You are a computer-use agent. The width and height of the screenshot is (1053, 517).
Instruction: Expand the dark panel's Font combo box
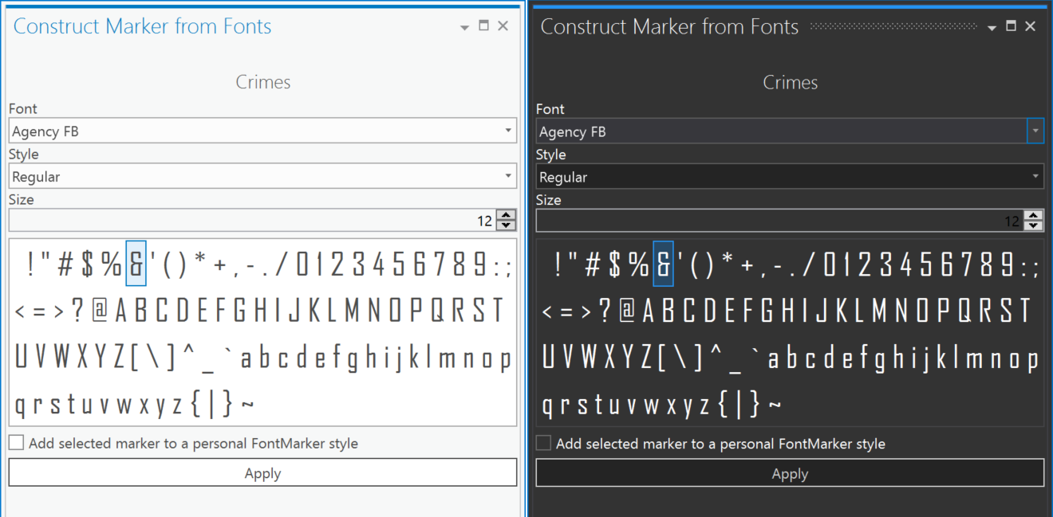pyautogui.click(x=1035, y=131)
